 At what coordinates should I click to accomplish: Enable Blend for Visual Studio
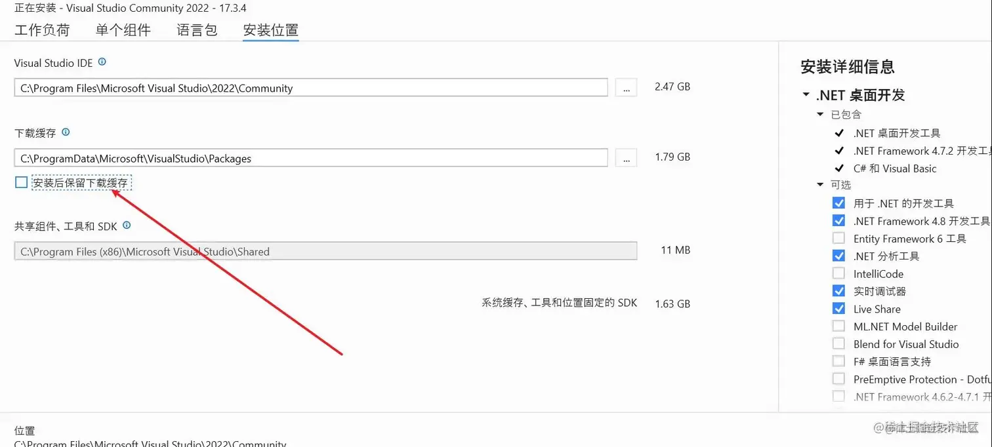839,344
